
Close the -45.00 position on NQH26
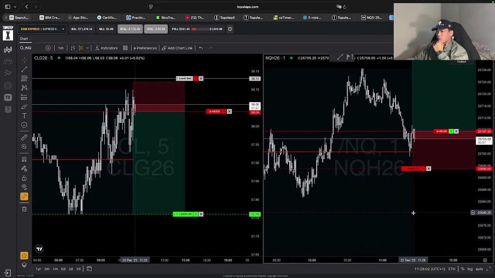456,131
